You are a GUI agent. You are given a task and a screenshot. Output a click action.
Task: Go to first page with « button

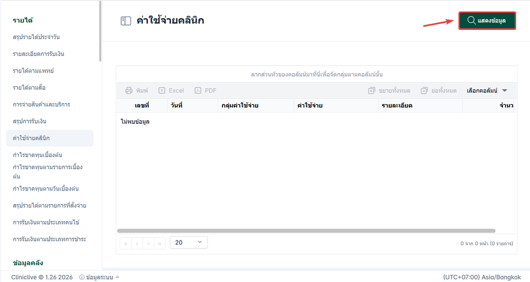(126, 243)
